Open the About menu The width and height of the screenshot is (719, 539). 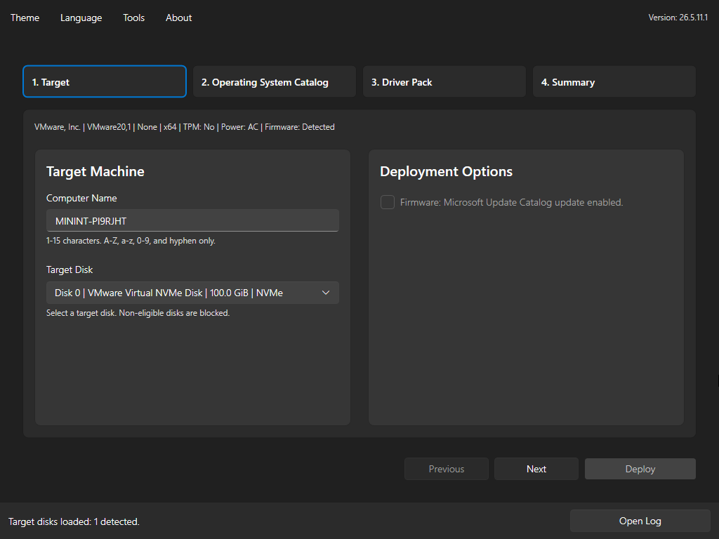178,18
